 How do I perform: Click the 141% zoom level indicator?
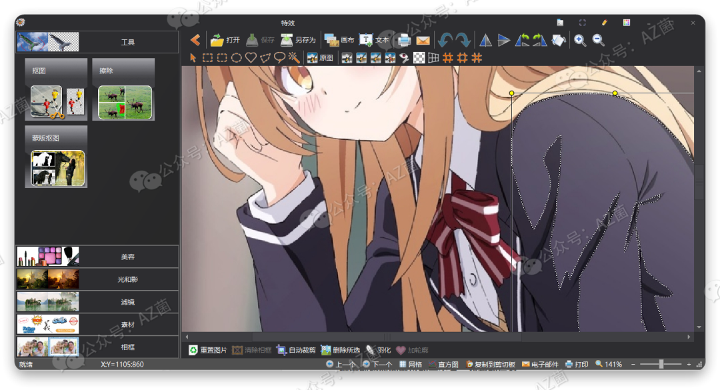point(609,364)
